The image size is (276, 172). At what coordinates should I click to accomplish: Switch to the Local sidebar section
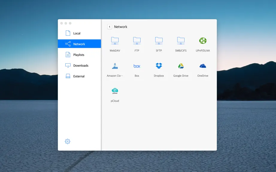pos(79,33)
